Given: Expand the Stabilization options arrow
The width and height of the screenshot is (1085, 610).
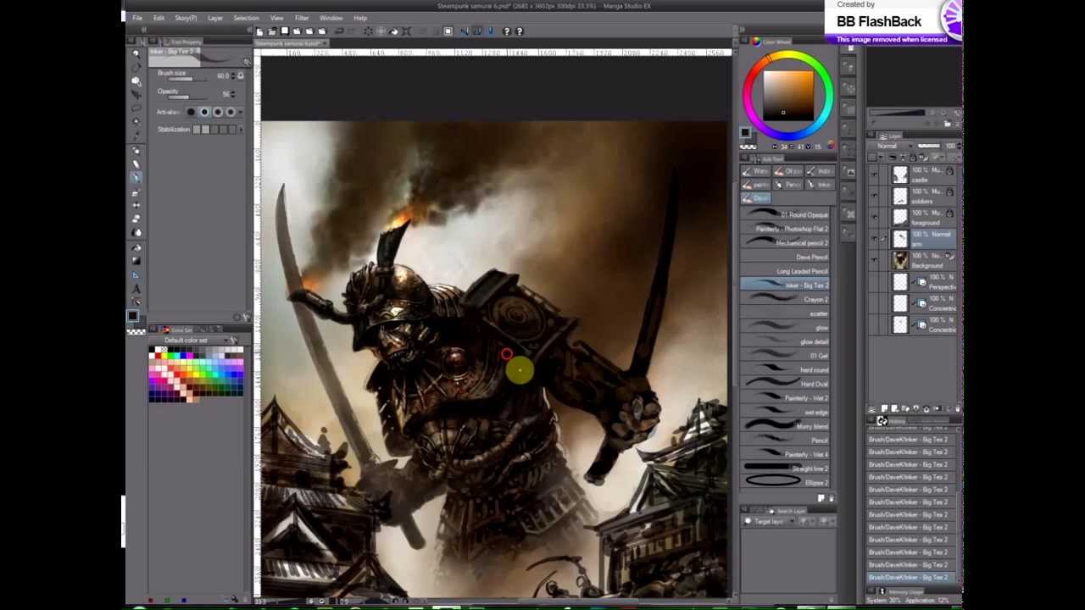Looking at the screenshot, I should 242,130.
